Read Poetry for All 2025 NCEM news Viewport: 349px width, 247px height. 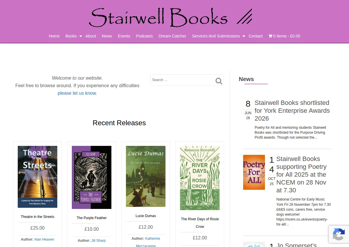pyautogui.click(x=301, y=174)
